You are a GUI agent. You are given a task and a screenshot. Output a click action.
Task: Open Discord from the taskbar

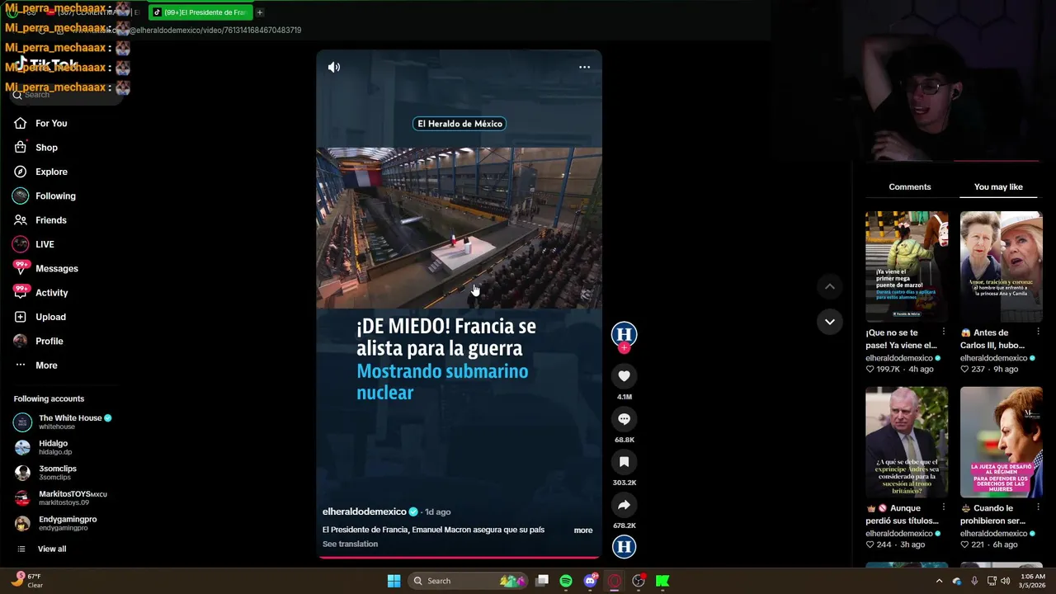coord(590,581)
